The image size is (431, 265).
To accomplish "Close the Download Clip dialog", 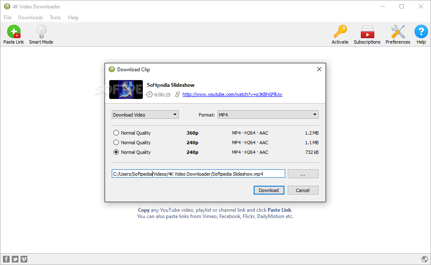I will point(319,69).
